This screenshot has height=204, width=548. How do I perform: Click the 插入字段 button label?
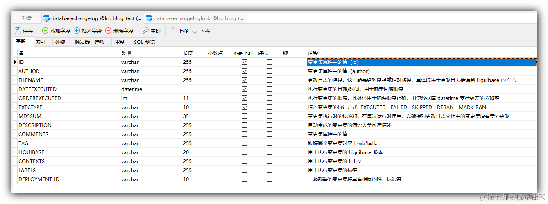click(x=92, y=31)
